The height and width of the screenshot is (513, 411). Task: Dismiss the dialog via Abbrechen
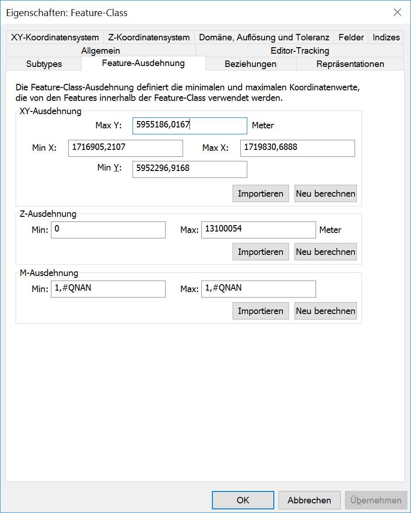(309, 500)
